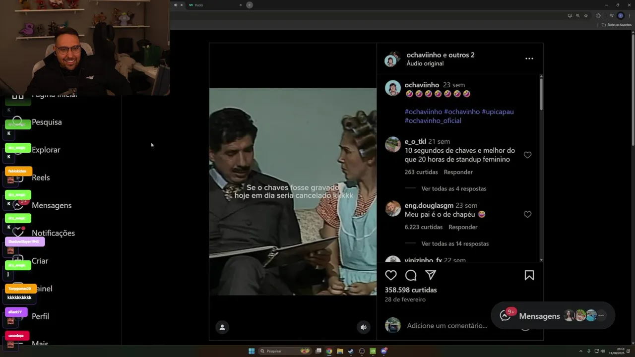The height and width of the screenshot is (357, 635).
Task: Click the taskbar Pesquisar search box
Action: point(285,351)
